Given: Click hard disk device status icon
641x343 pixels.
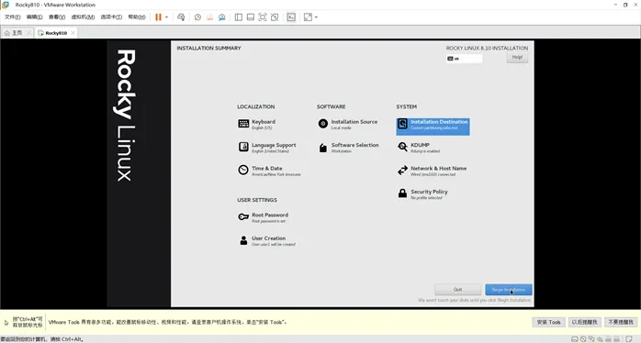Looking at the screenshot, I should coord(574,339).
